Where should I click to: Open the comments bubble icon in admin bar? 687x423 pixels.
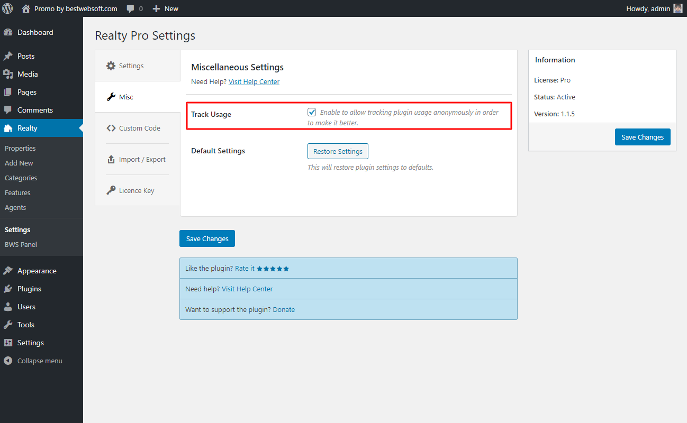pyautogui.click(x=130, y=9)
